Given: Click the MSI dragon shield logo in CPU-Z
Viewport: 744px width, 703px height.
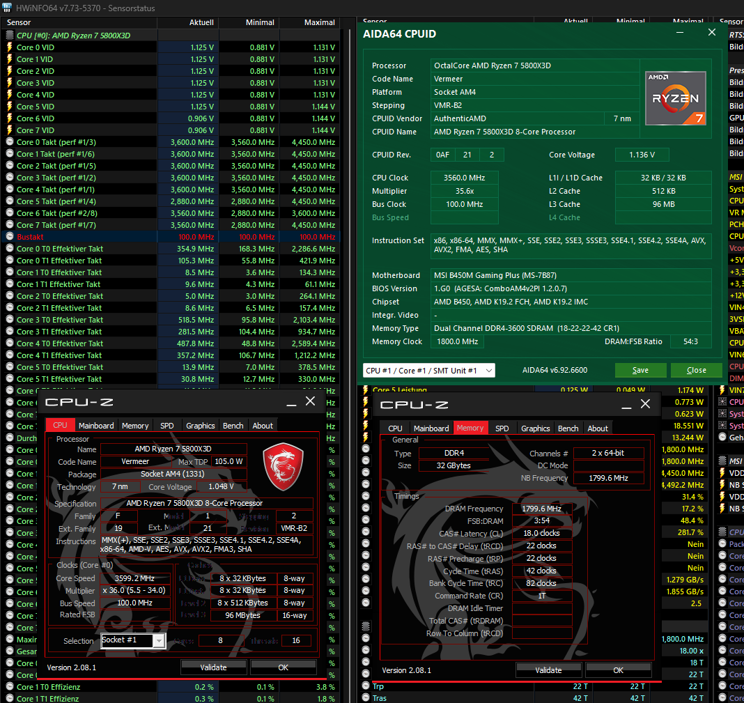Looking at the screenshot, I should (x=284, y=466).
